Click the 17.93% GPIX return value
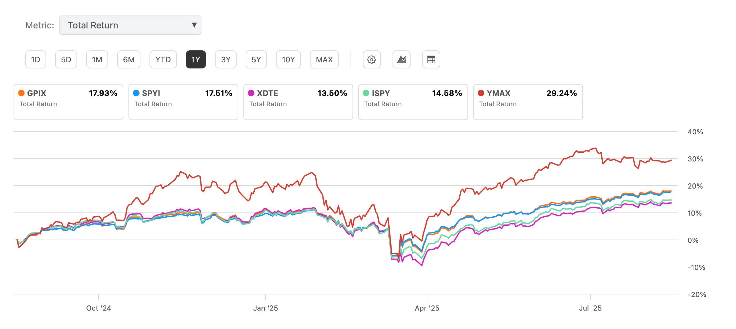736x329 pixels. (x=103, y=93)
